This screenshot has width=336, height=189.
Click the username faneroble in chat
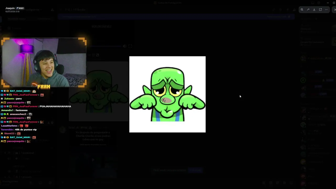[x=7, y=130]
